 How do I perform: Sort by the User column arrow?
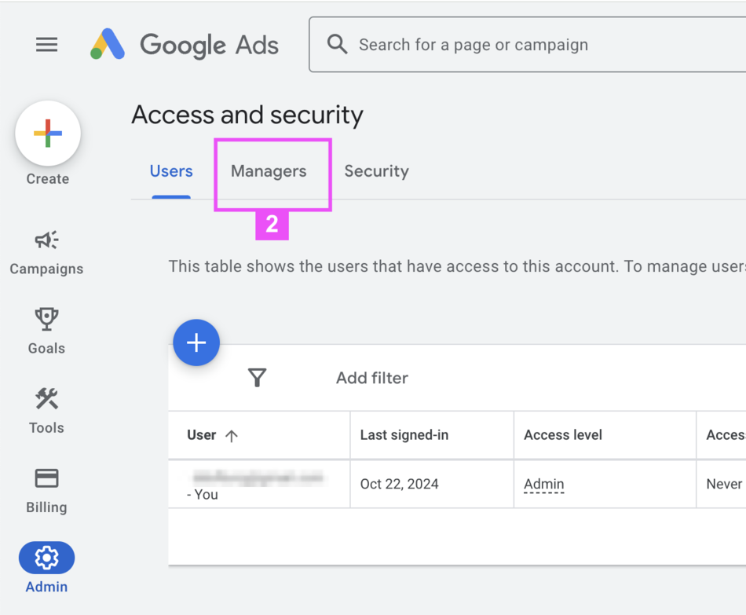(231, 436)
